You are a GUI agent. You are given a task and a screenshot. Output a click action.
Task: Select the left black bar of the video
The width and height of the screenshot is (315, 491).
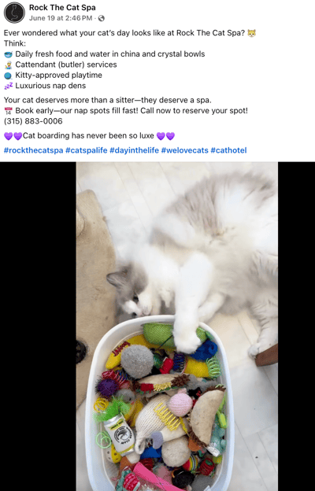pyautogui.click(x=38, y=327)
